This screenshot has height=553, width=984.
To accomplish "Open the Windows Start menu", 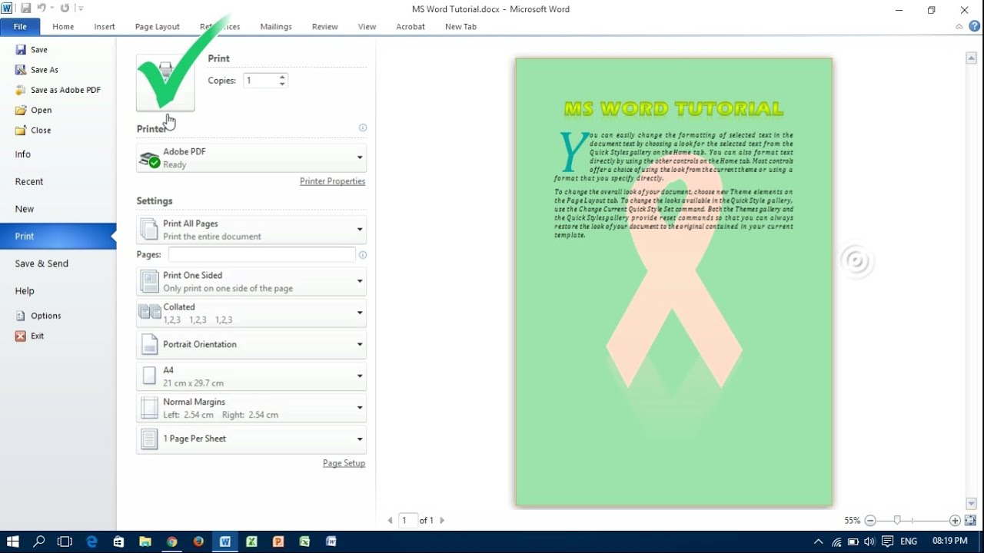I will pos(13,541).
